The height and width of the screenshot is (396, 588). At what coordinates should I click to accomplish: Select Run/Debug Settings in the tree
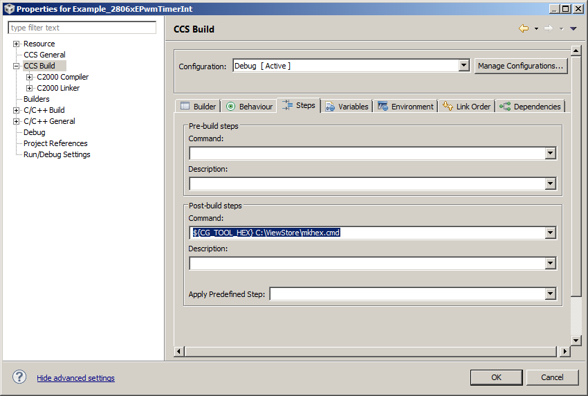(57, 154)
